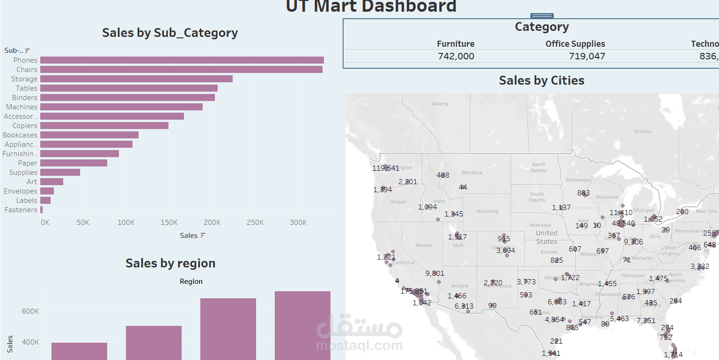
Task: Click the Sales by Cities title
Action: pyautogui.click(x=542, y=80)
